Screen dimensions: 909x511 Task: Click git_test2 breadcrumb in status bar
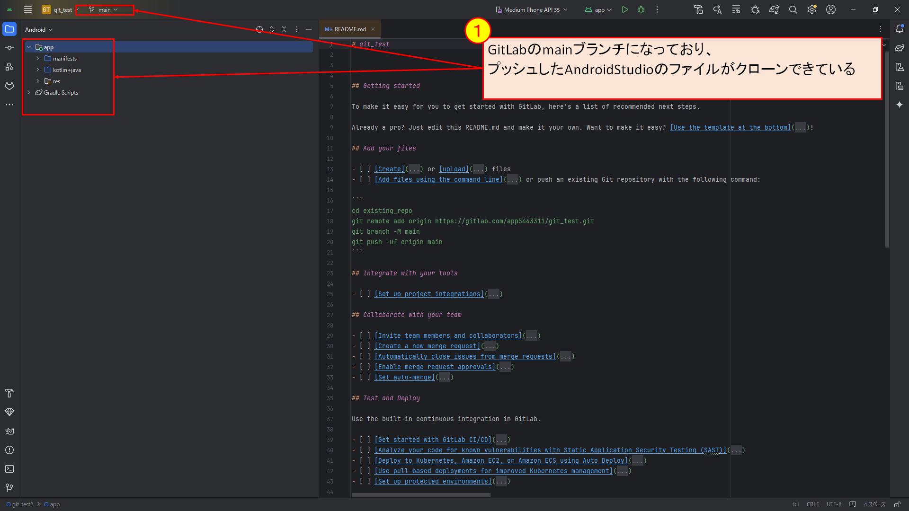[x=20, y=504]
